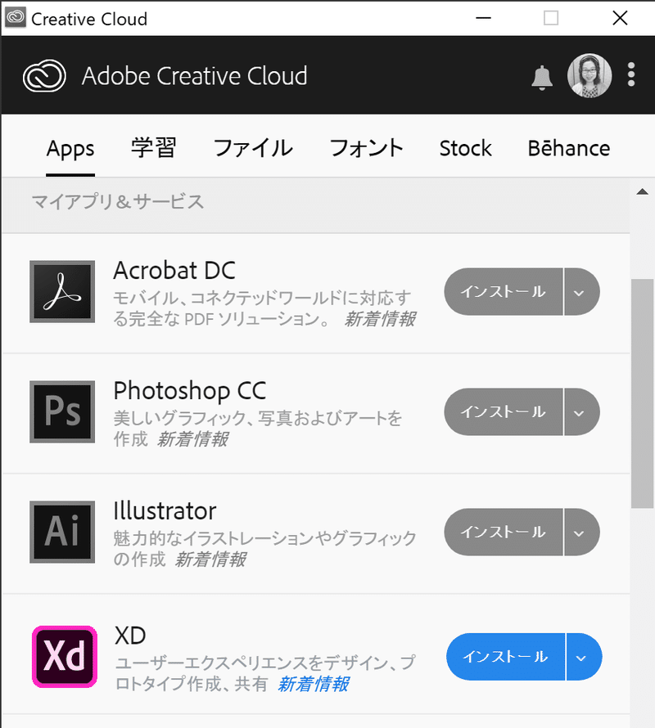
Task: Expand install options dropdown for Acrobat DC
Action: pos(581,291)
